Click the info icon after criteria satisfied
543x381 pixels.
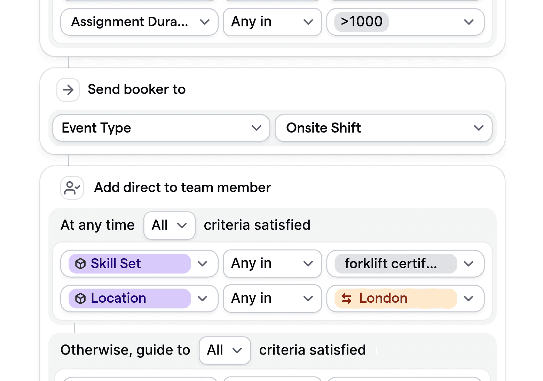pyautogui.click(x=376, y=351)
